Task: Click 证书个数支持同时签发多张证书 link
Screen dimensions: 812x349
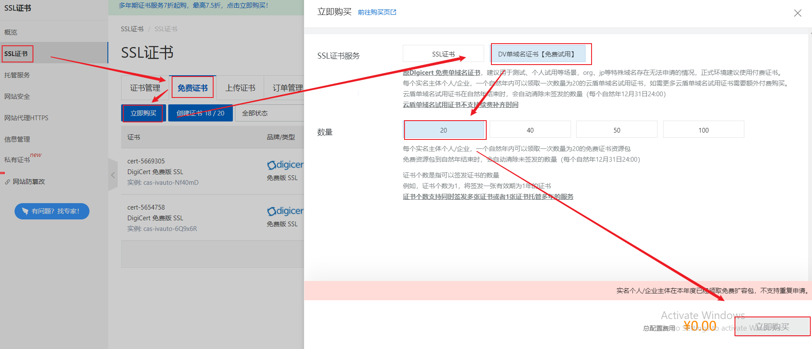Action: click(x=488, y=197)
